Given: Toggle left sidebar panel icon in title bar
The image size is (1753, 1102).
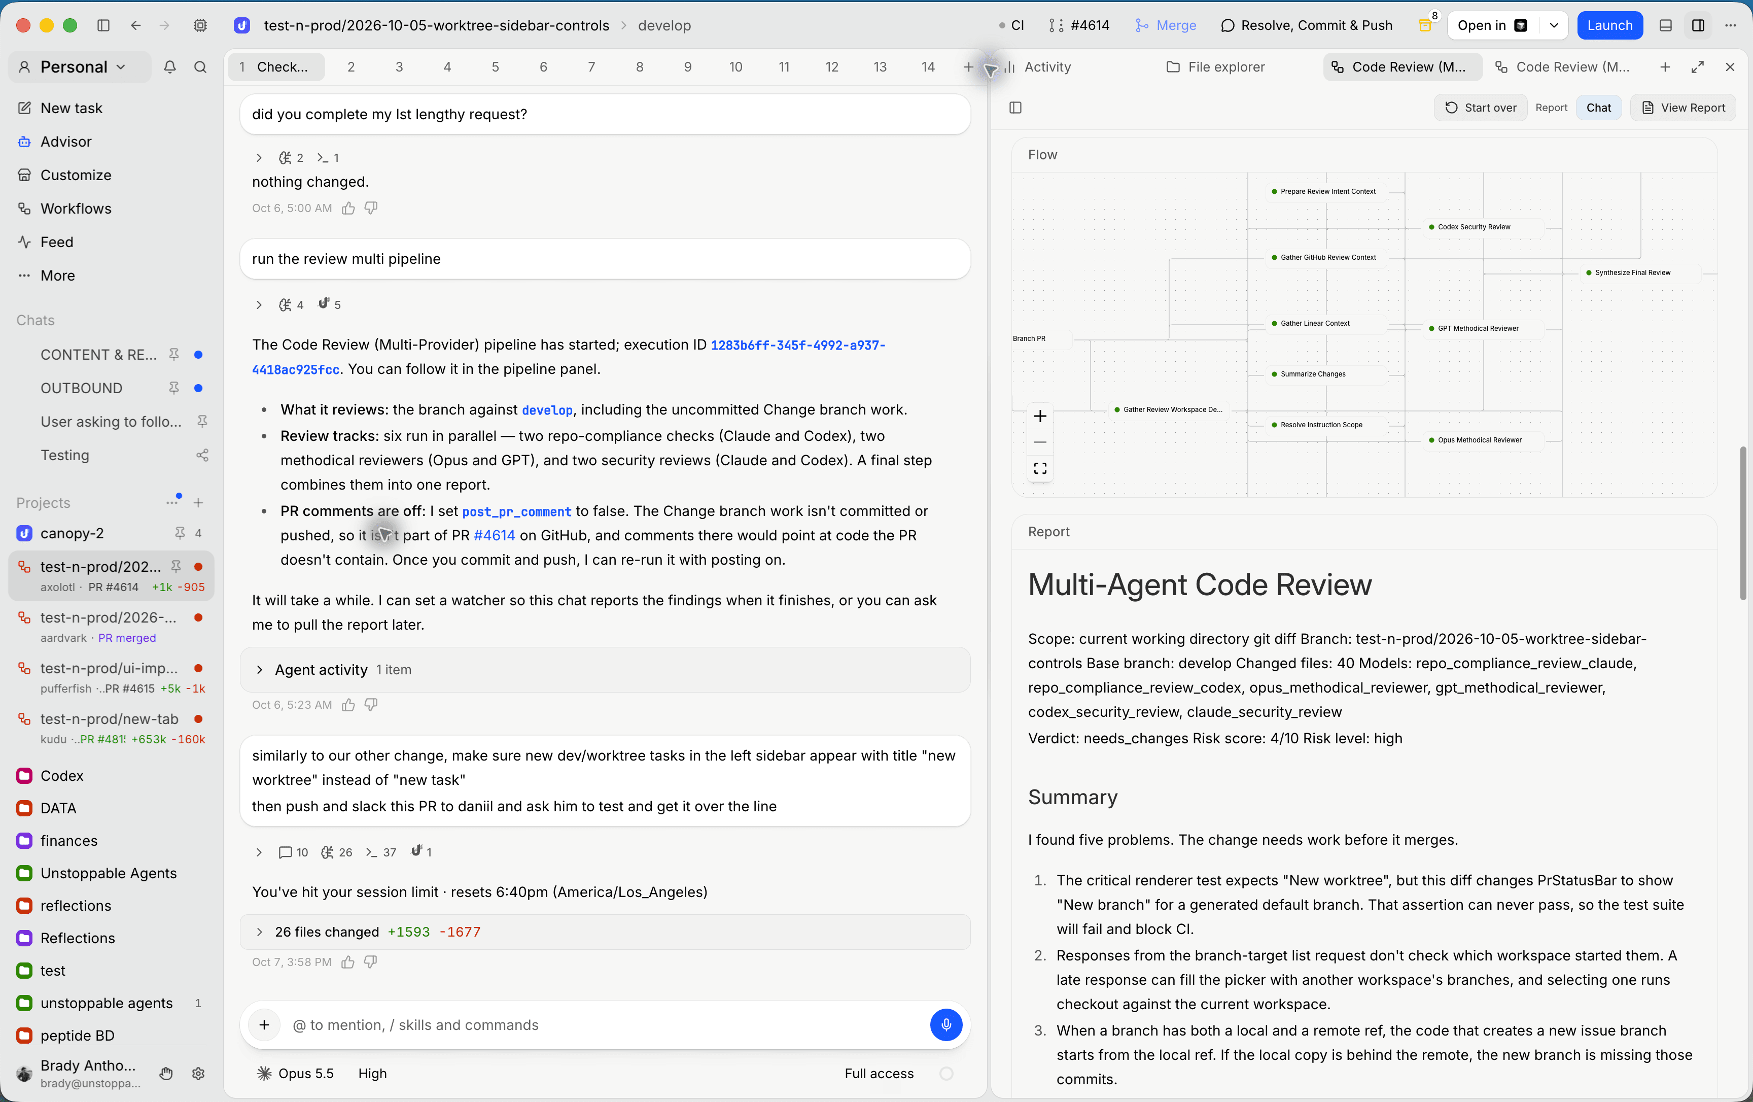Looking at the screenshot, I should pos(103,25).
